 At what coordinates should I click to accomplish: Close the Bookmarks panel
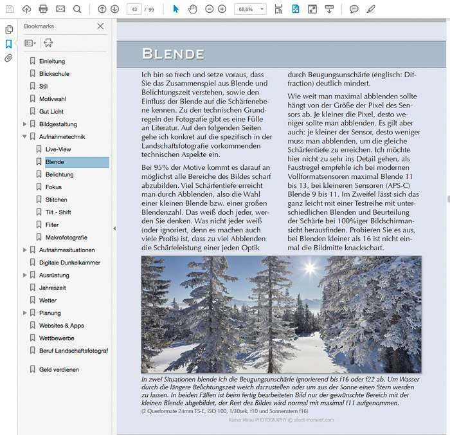tap(100, 26)
